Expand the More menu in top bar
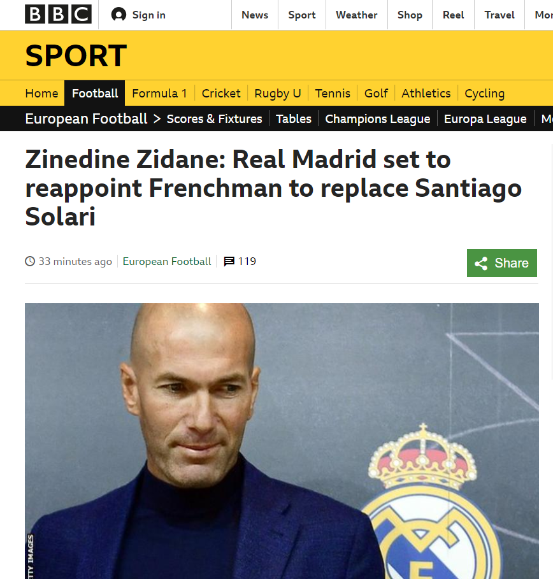553x579 pixels. click(x=543, y=15)
